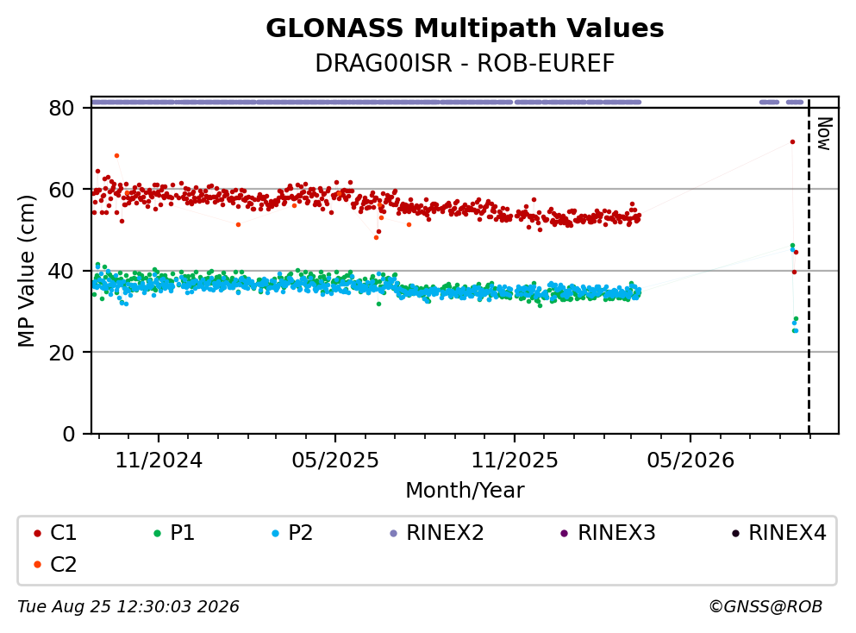Select the 11/2025 x-axis tick label

pyautogui.click(x=515, y=461)
